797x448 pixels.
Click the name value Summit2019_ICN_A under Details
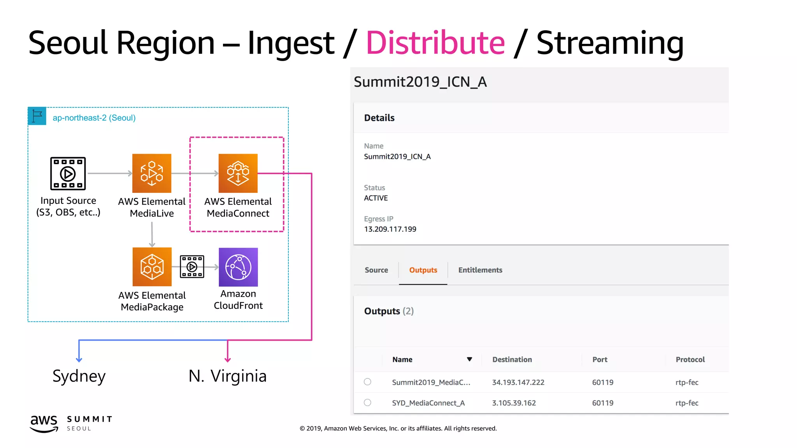click(x=397, y=156)
